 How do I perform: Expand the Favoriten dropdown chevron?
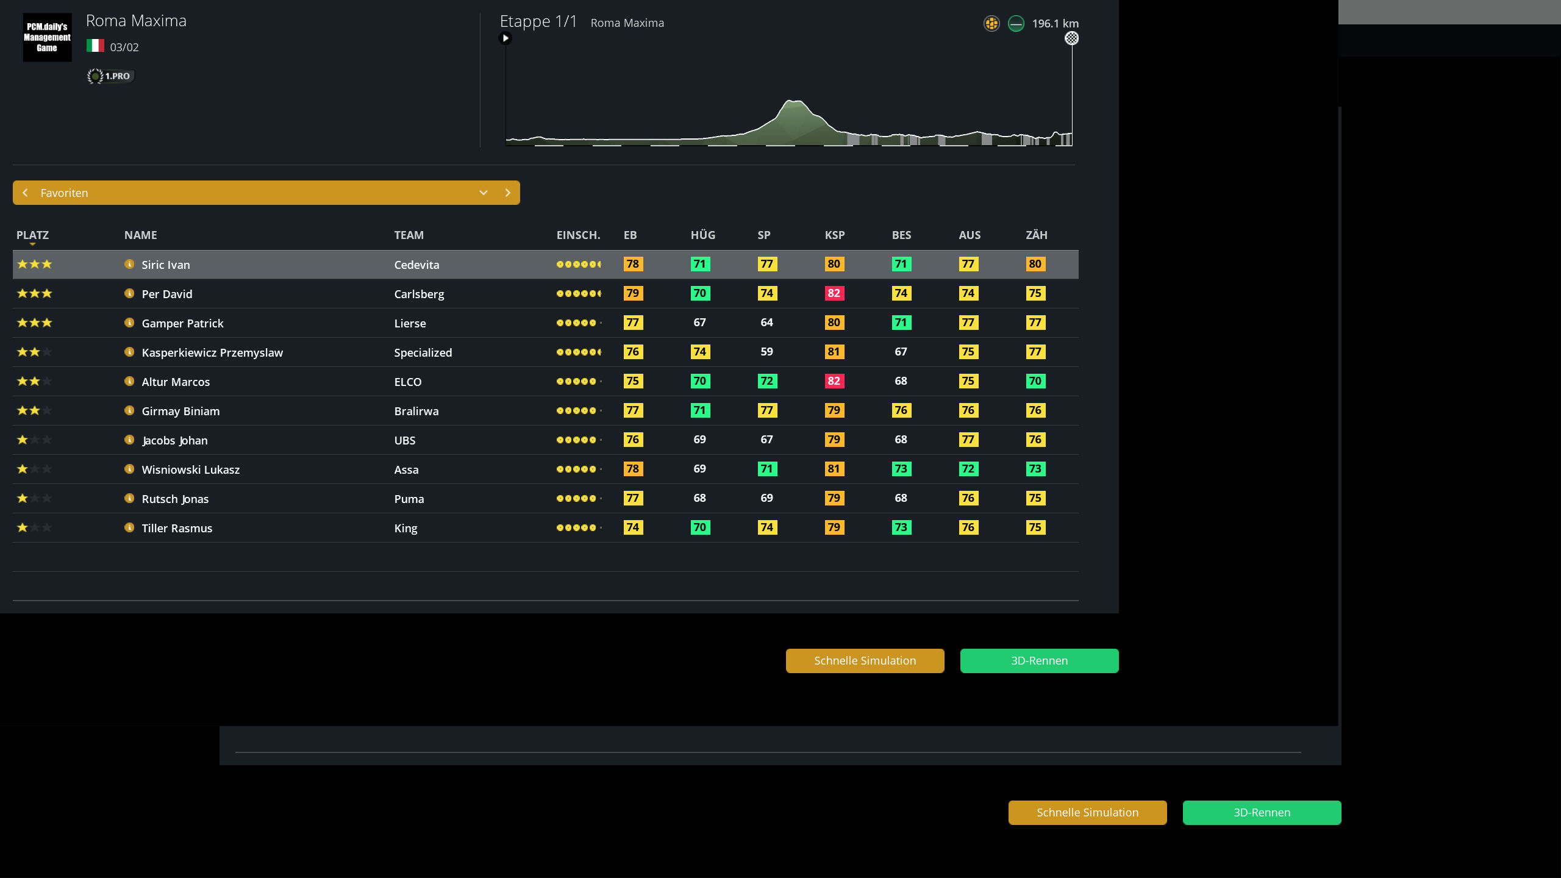(484, 193)
